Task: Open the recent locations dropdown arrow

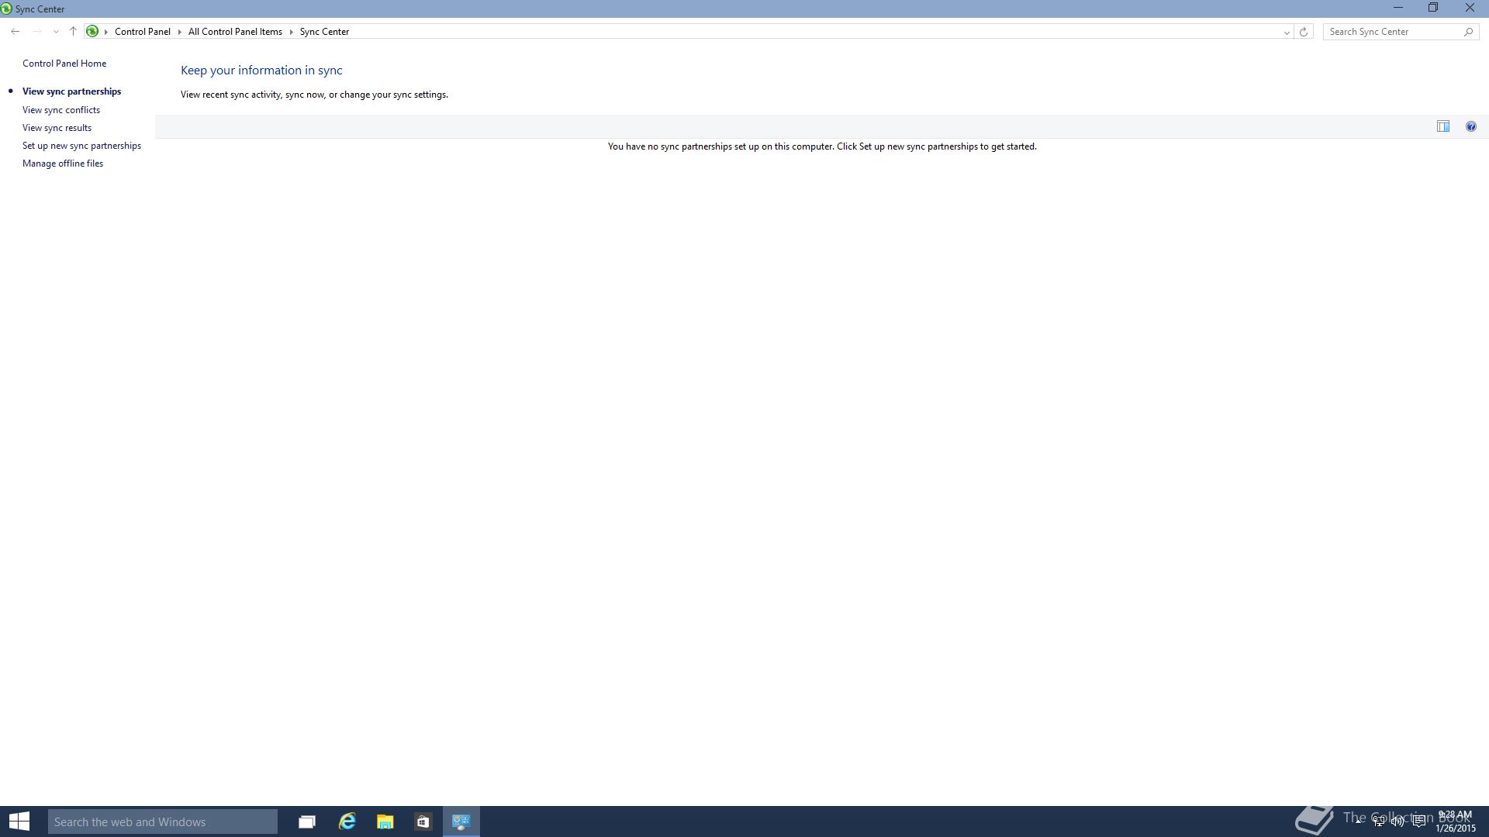Action: tap(56, 32)
